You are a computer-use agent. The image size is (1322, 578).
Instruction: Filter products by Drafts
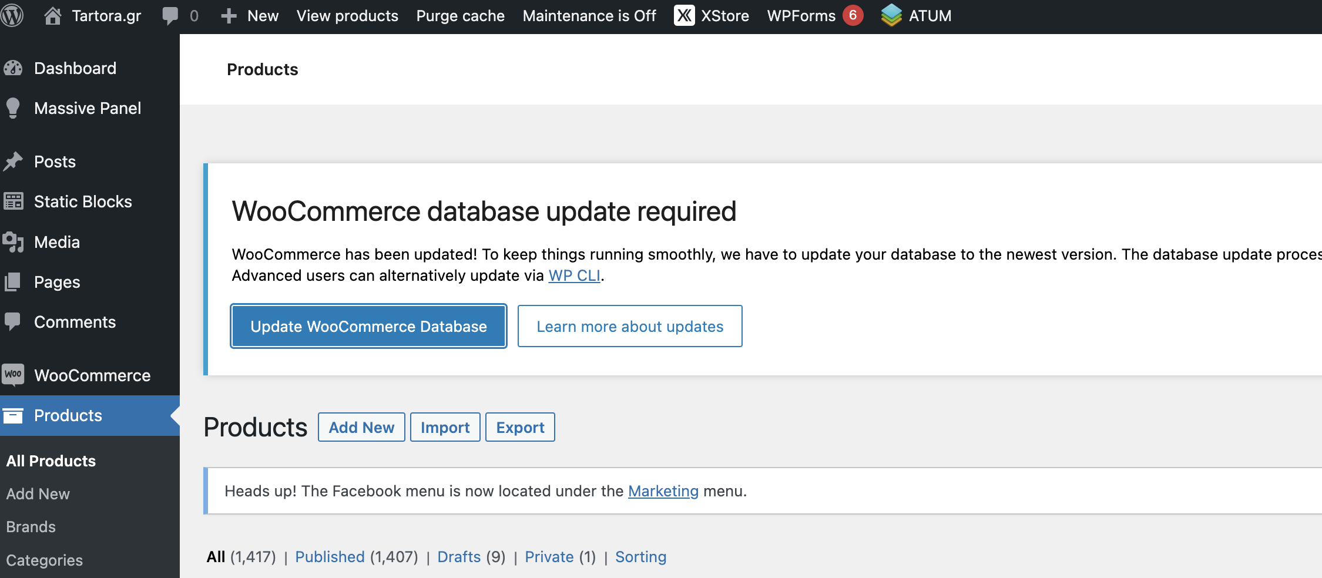click(x=459, y=557)
